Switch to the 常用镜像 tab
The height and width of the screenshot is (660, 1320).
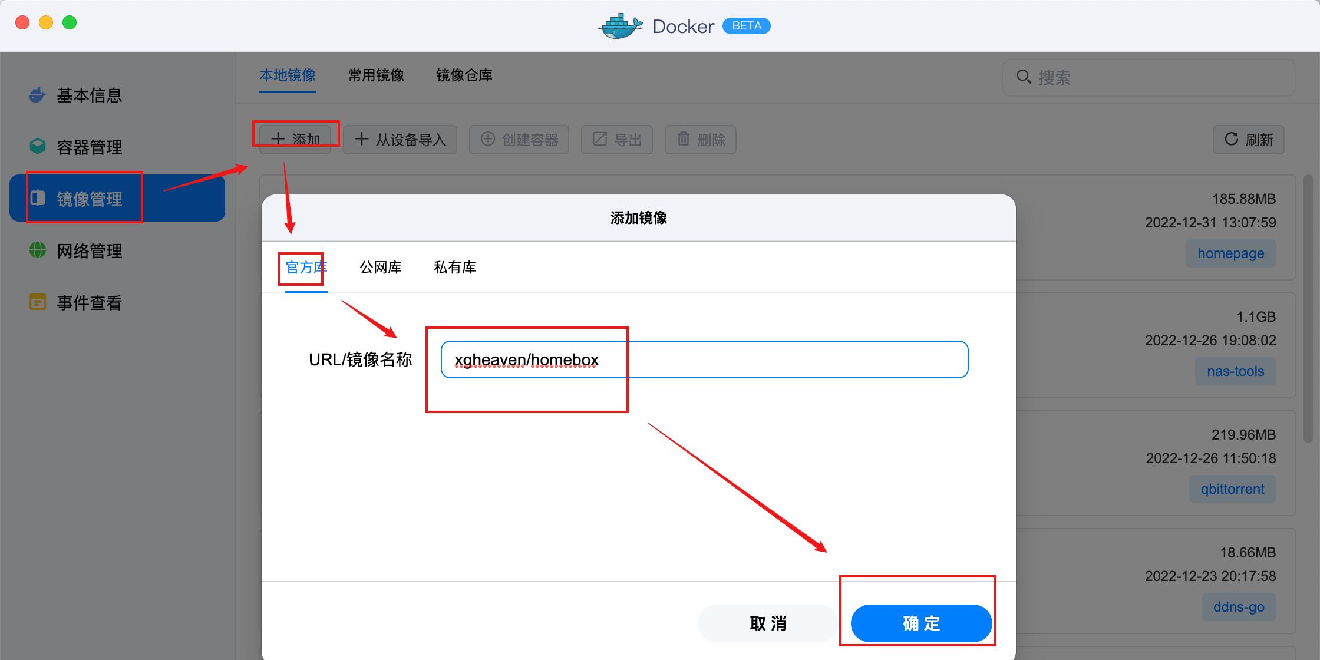[375, 75]
